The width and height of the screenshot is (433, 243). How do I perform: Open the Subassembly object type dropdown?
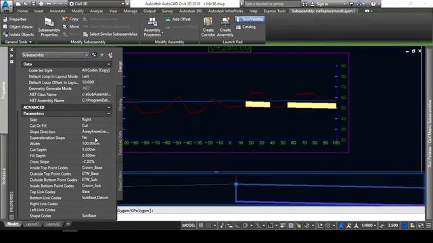pyautogui.click(x=55, y=55)
